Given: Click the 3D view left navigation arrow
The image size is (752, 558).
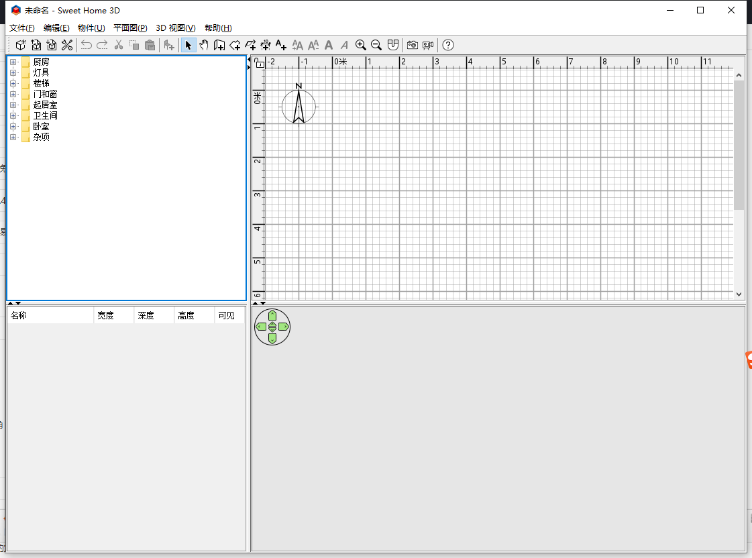Looking at the screenshot, I should tap(261, 327).
